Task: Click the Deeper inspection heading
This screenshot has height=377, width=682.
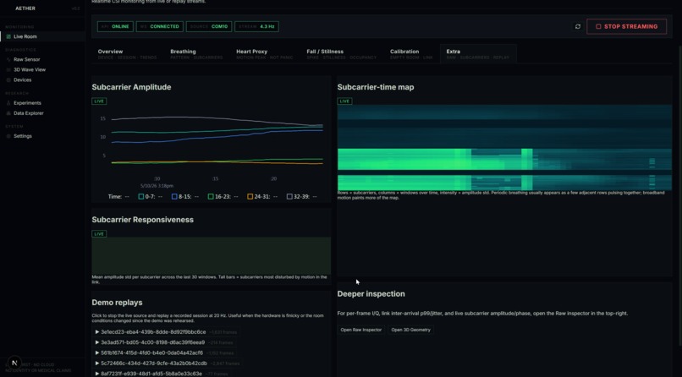Action: [x=371, y=294]
